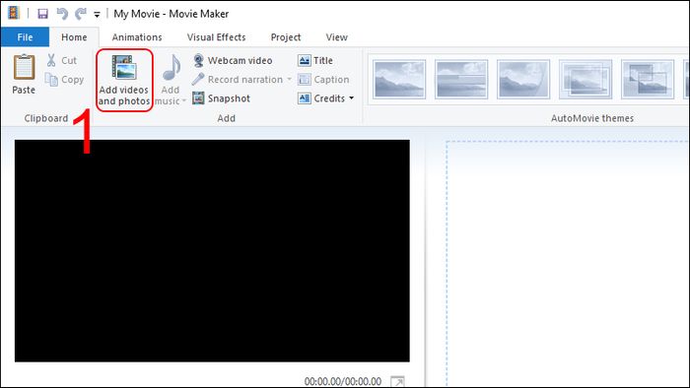Click the dashed storyboard area to browse files
The image size is (690, 388).
click(x=568, y=264)
